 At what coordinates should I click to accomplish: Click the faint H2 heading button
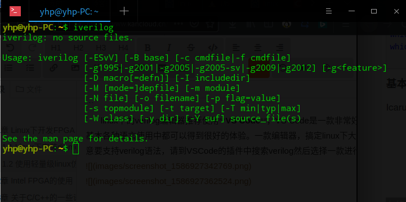point(78,48)
